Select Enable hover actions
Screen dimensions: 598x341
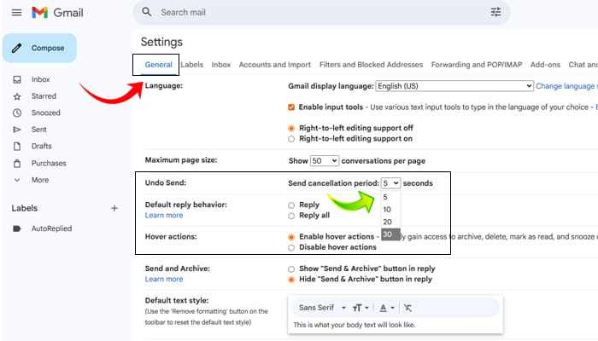point(291,237)
